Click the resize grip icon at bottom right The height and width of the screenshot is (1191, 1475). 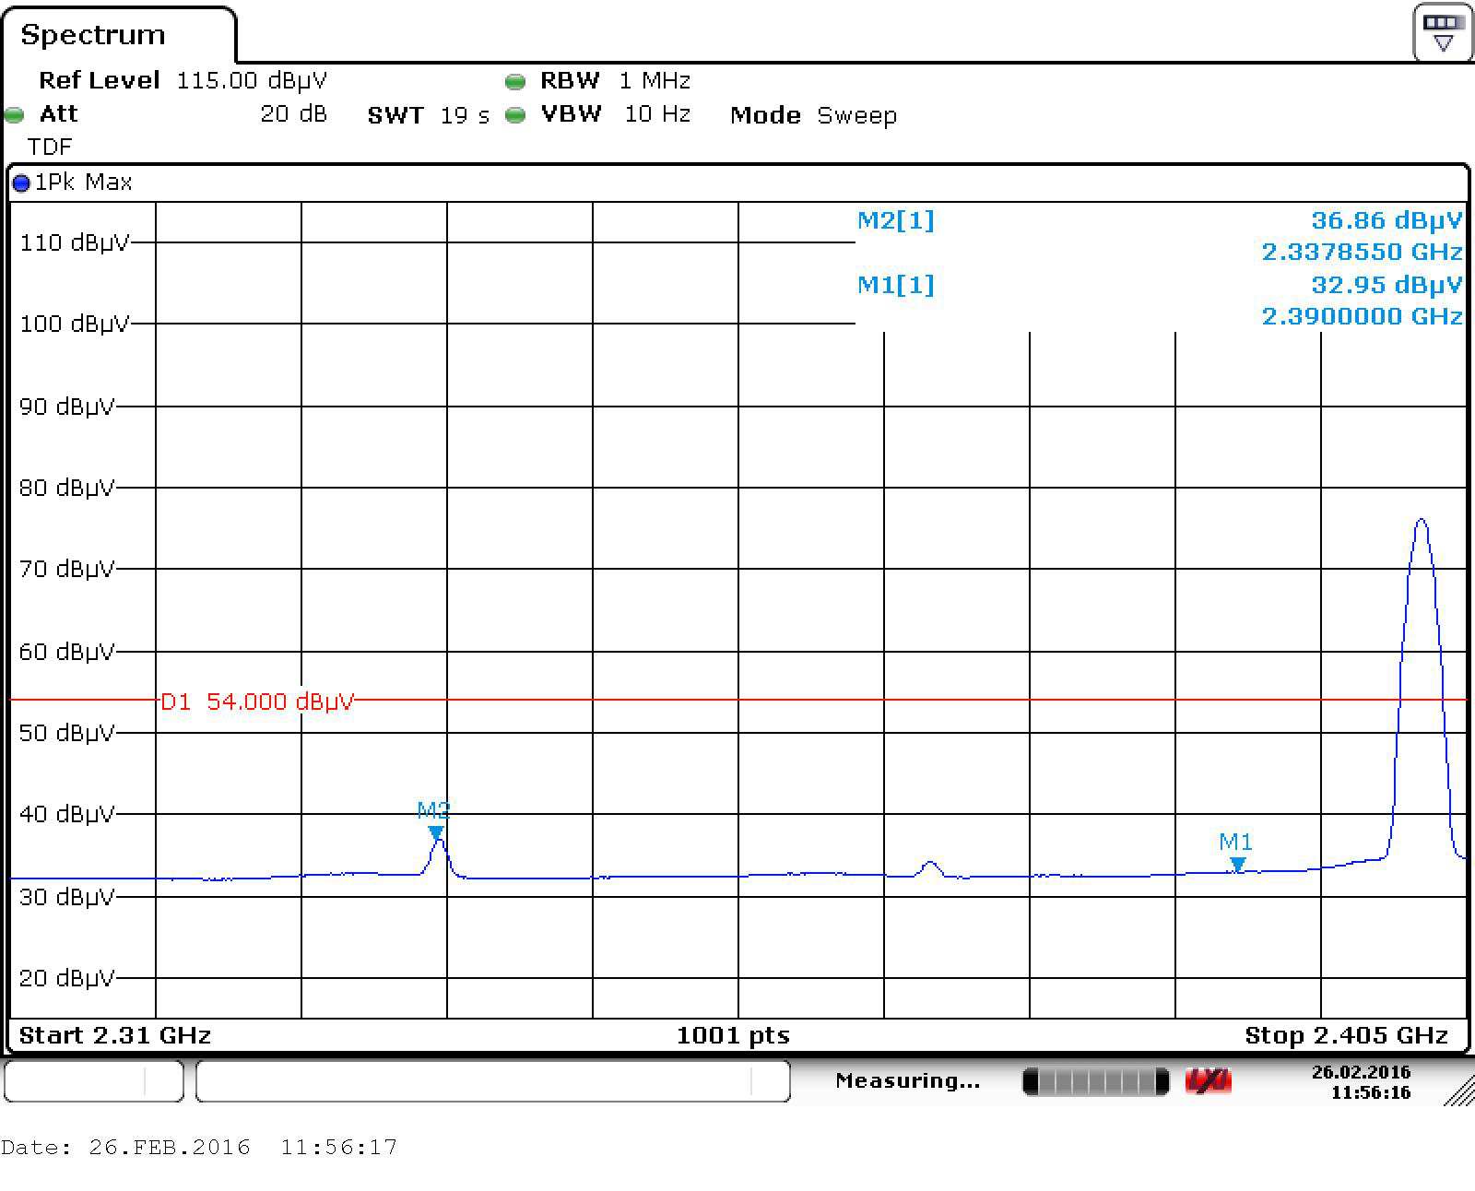tap(1459, 1090)
